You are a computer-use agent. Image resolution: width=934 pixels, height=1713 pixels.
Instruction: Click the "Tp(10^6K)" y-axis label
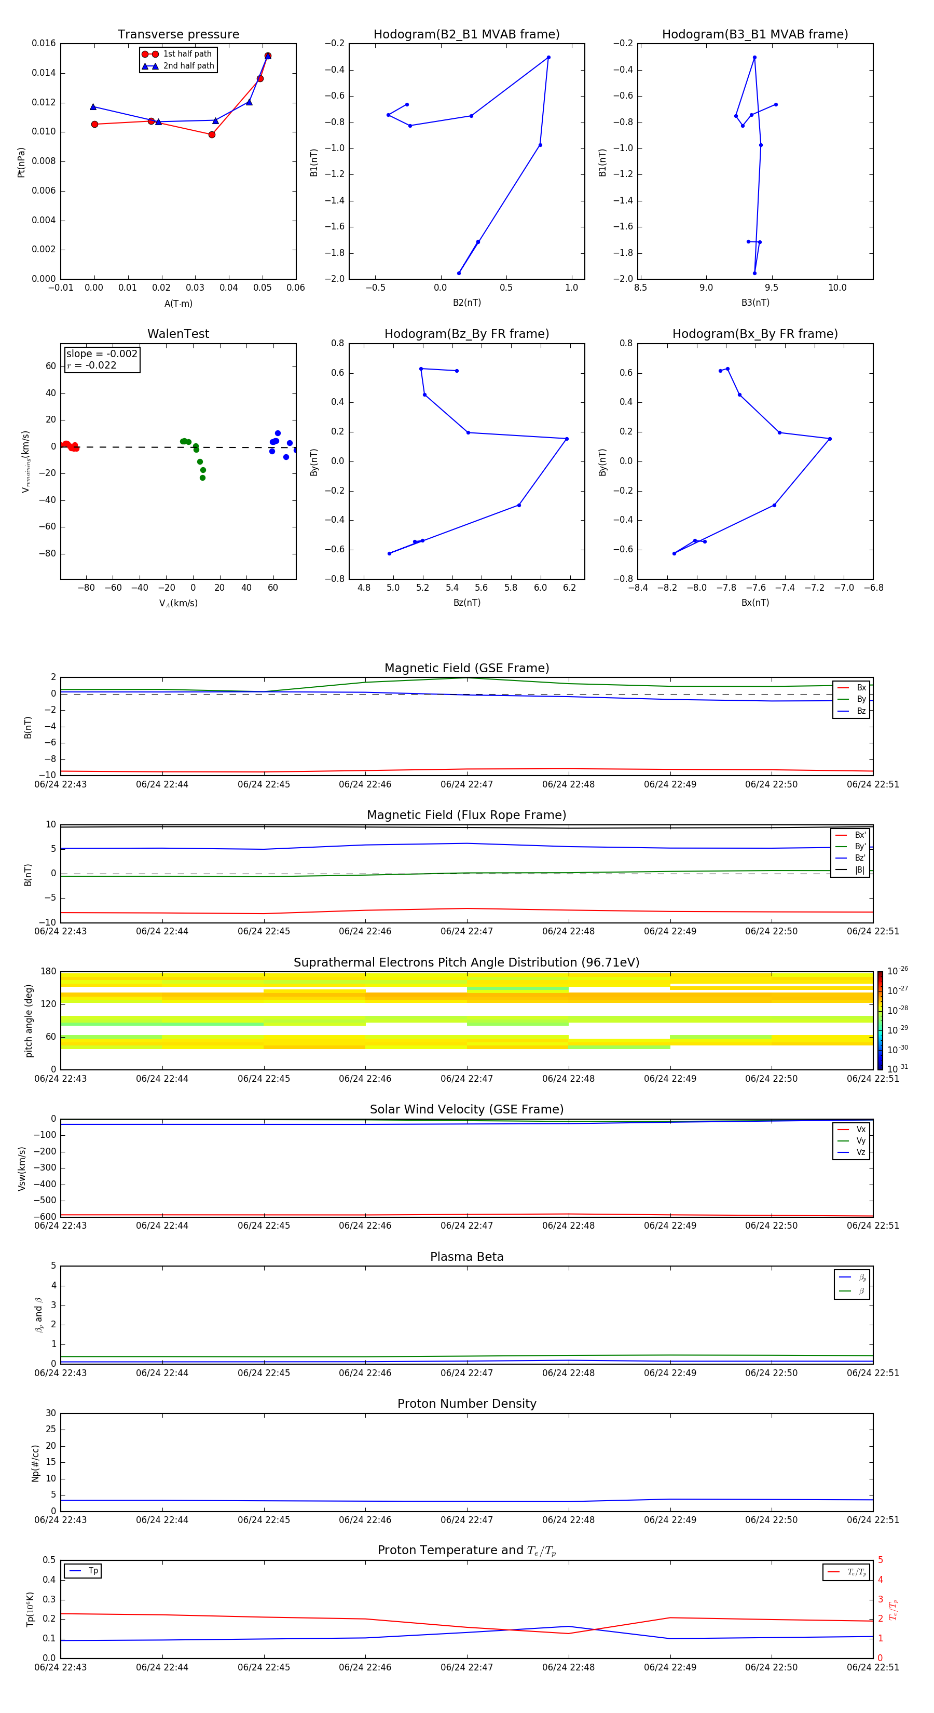(30, 1609)
